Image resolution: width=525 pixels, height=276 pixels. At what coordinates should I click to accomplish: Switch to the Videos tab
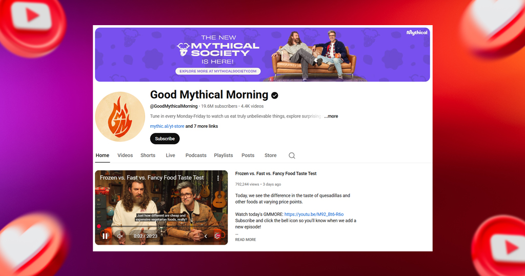click(125, 155)
